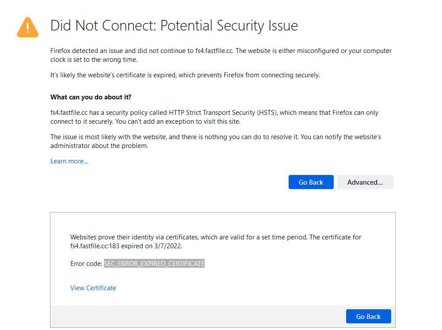Click the 'Firefox detected an issue' paragraph

[177, 51]
